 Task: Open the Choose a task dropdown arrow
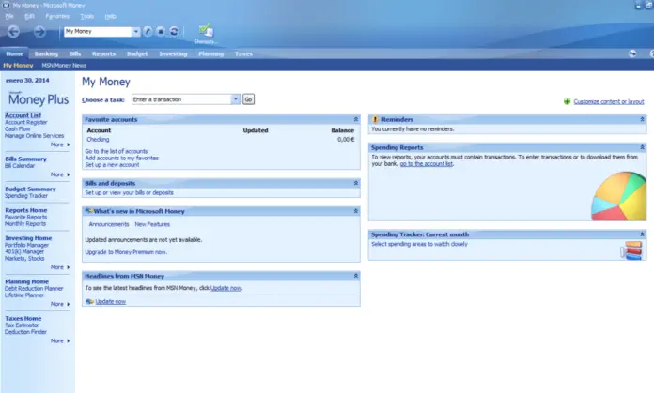pos(236,99)
